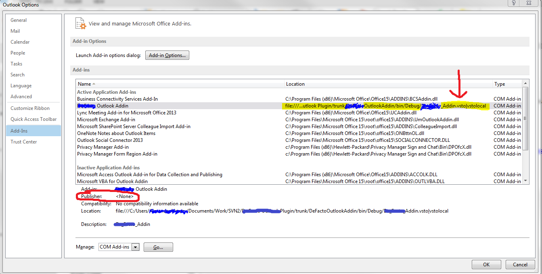Image resolution: width=542 pixels, height=274 pixels.
Task: Confirm with the OK button
Action: coord(486,265)
